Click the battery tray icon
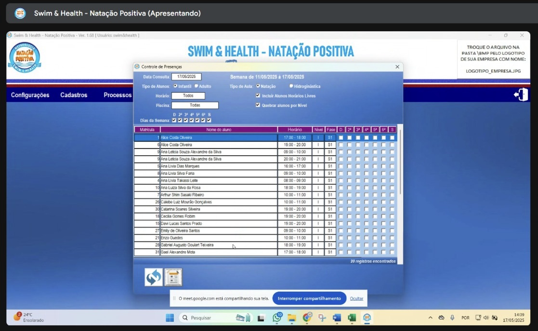This screenshot has width=538, height=331. (x=495, y=318)
